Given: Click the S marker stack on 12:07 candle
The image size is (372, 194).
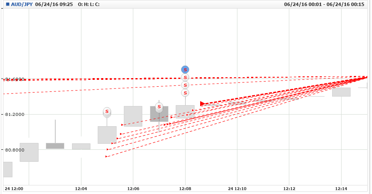Looking at the screenshot, I should pyautogui.click(x=159, y=107).
